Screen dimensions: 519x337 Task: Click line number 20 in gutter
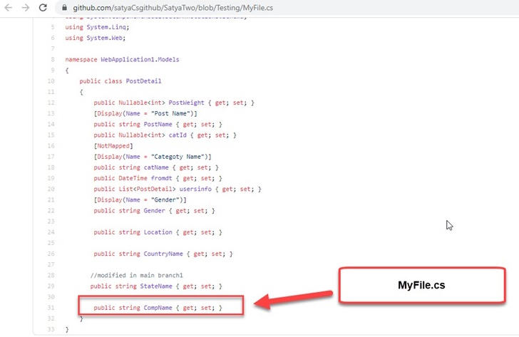click(51, 189)
